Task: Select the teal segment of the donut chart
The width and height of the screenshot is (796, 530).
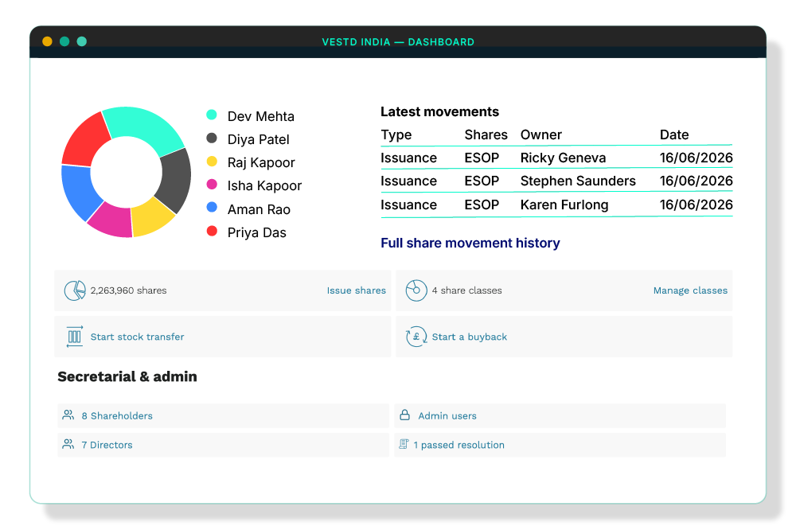Action: coord(143,124)
